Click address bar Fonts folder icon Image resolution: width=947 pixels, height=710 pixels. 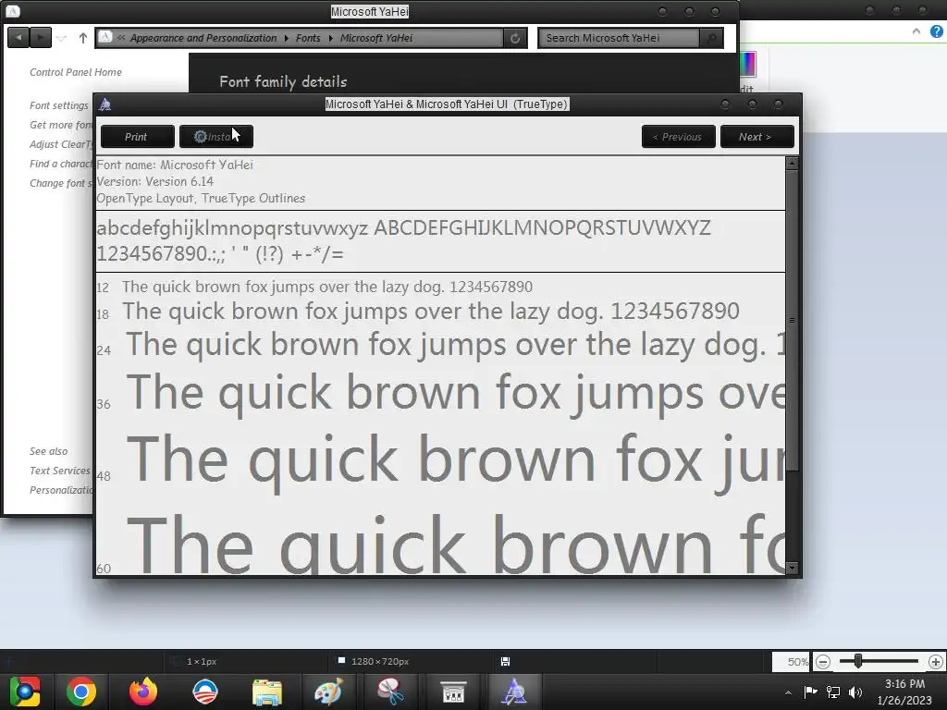(105, 37)
